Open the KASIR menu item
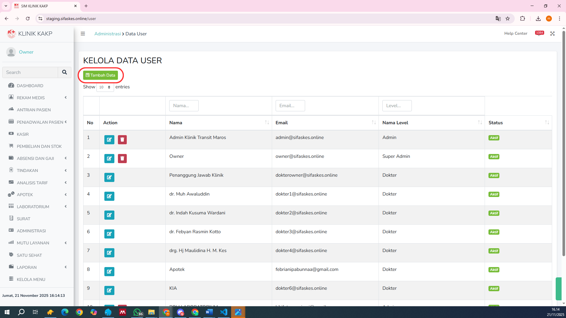566x318 pixels. click(x=23, y=134)
